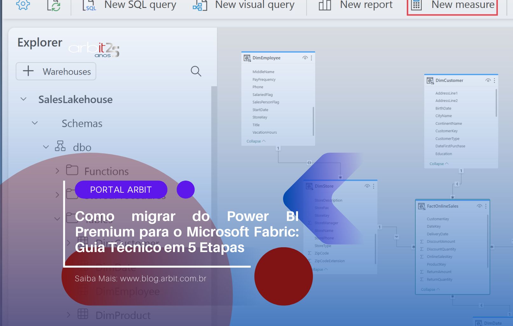
Task: Collapse the FactOnlineSales table card
Action: point(430,289)
